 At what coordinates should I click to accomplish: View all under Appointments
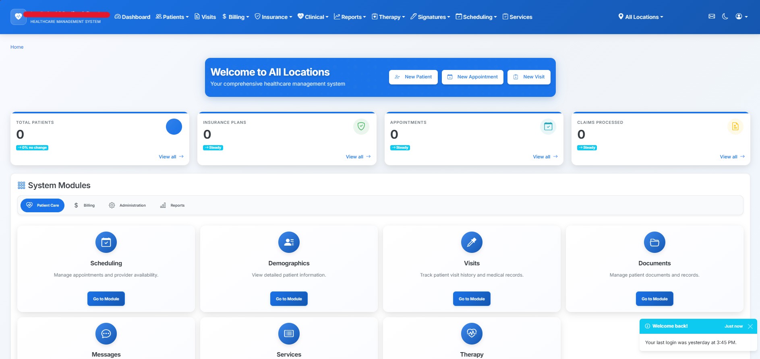pyautogui.click(x=545, y=157)
